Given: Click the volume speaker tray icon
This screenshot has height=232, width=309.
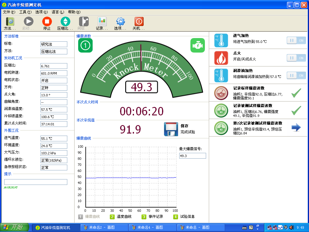Looking at the screenshot, I should click(291, 227).
